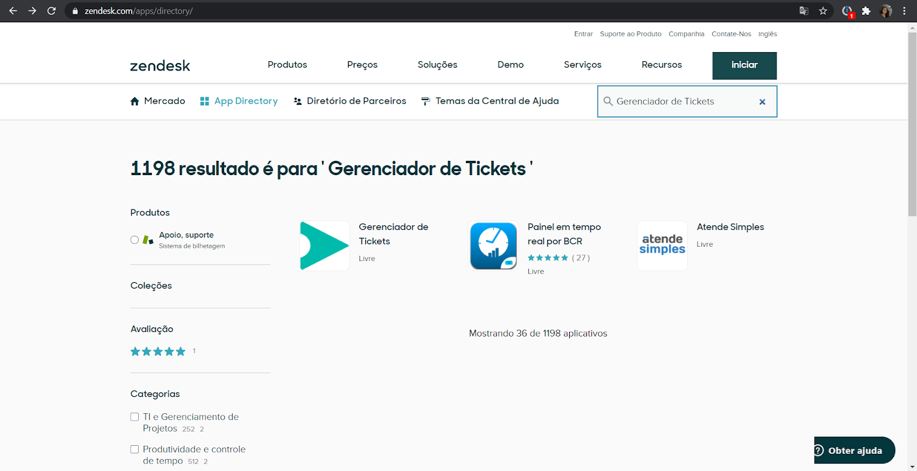Check TI e Gerenciamento de Projetos
Viewport: 917px width, 471px height.
tap(135, 417)
